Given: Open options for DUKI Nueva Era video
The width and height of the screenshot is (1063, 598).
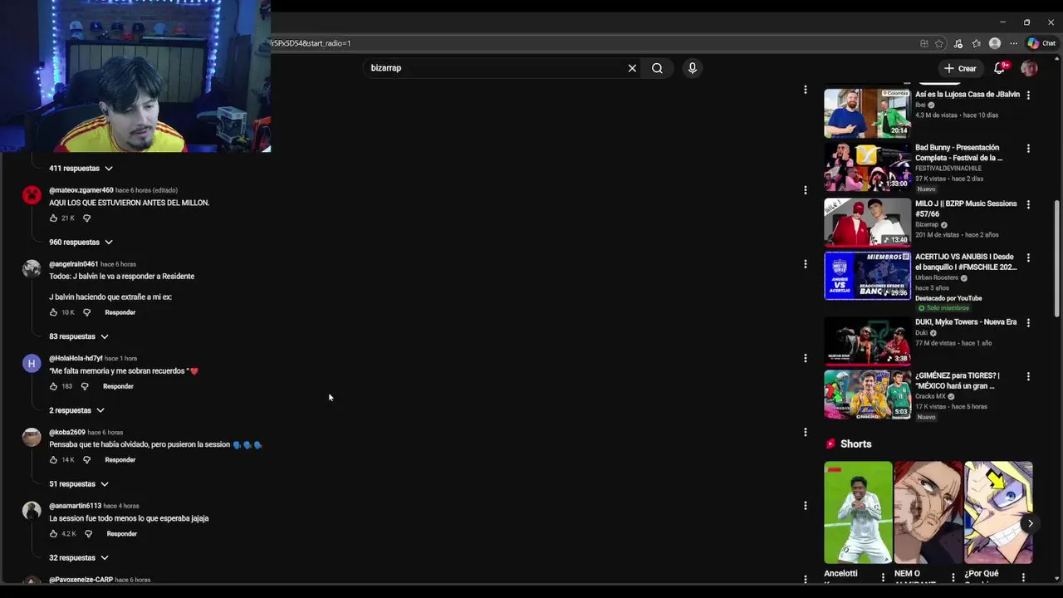Looking at the screenshot, I should coord(1028,323).
